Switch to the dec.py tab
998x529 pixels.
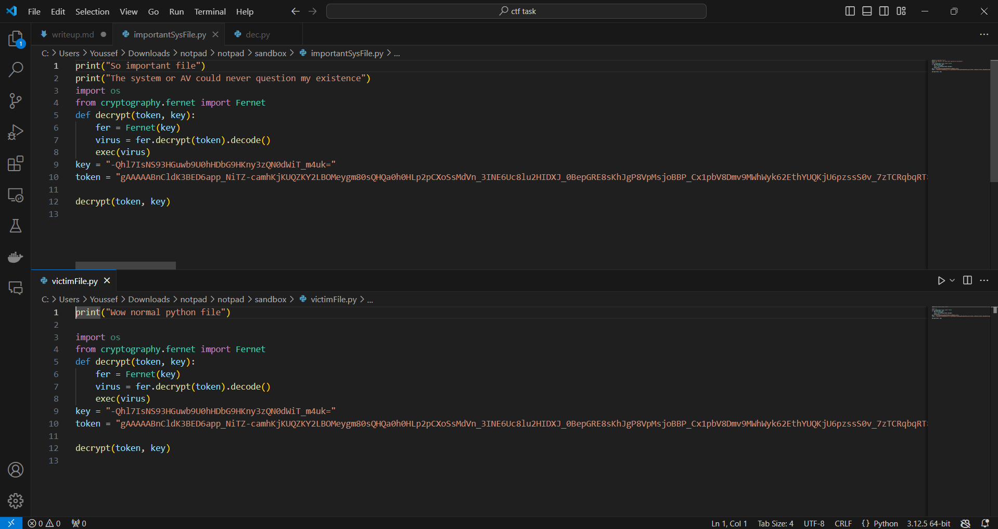(x=257, y=34)
